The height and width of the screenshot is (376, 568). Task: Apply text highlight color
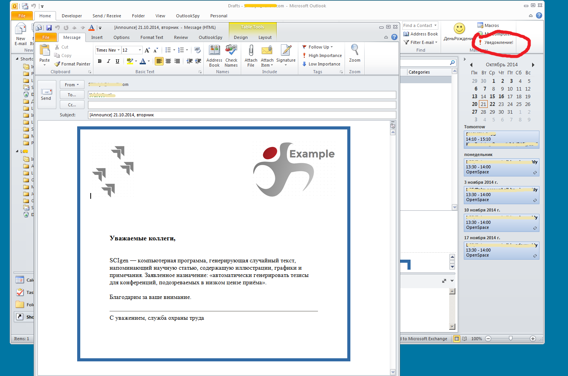[130, 61]
